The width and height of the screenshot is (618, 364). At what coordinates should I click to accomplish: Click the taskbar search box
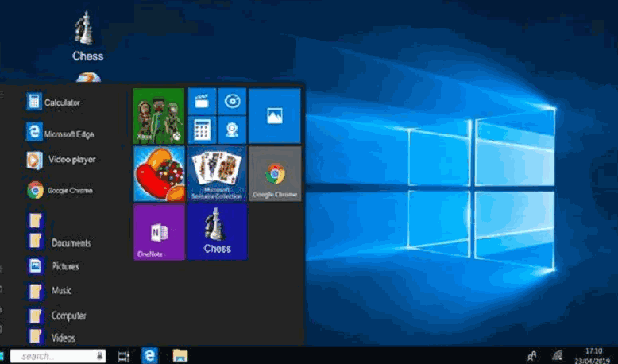[57, 356]
